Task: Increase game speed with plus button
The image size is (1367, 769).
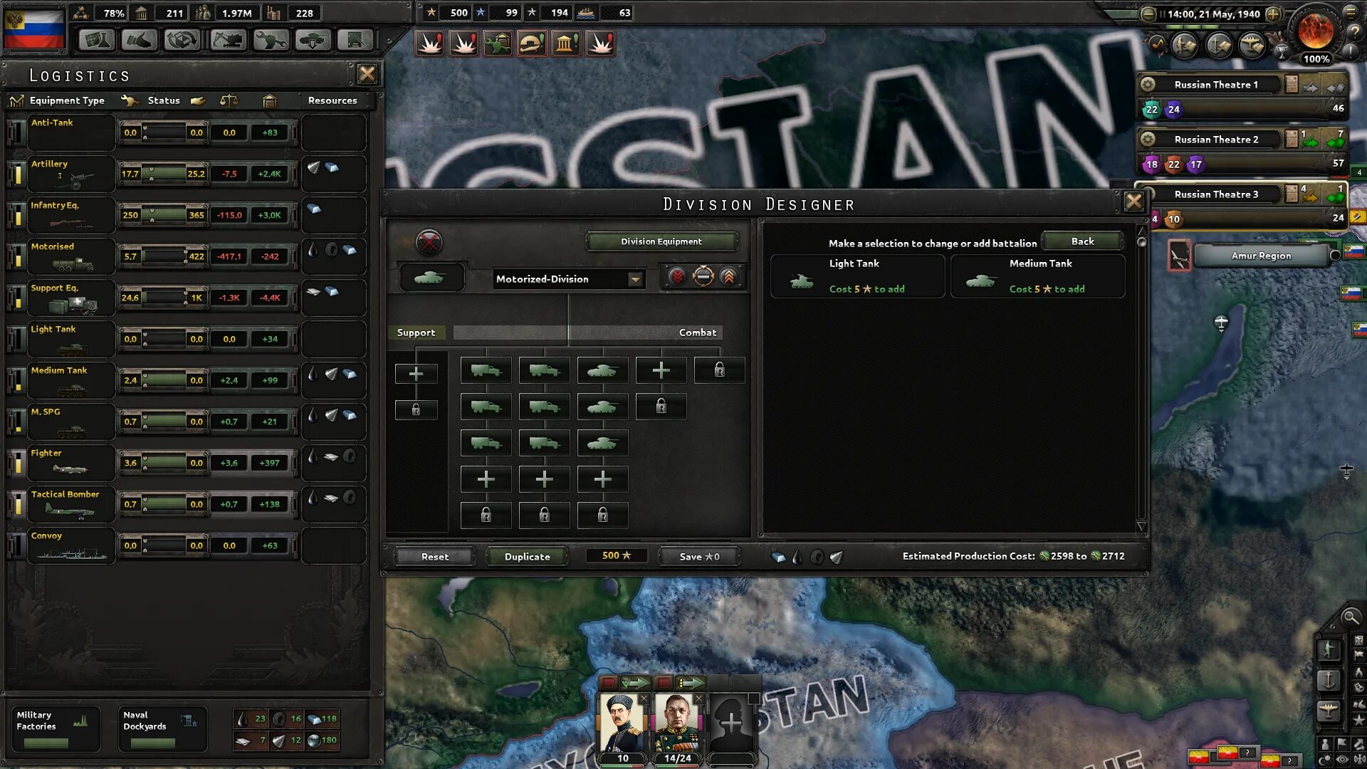Action: (x=1273, y=14)
